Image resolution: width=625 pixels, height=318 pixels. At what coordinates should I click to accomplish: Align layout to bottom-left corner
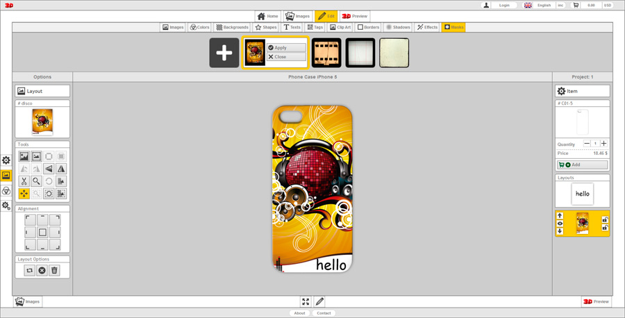click(x=31, y=244)
